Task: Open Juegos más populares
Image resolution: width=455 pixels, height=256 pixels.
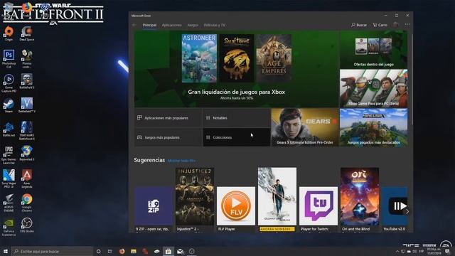Action: coord(168,137)
